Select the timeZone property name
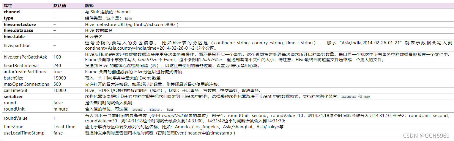The image size is (454, 141). click(13, 127)
